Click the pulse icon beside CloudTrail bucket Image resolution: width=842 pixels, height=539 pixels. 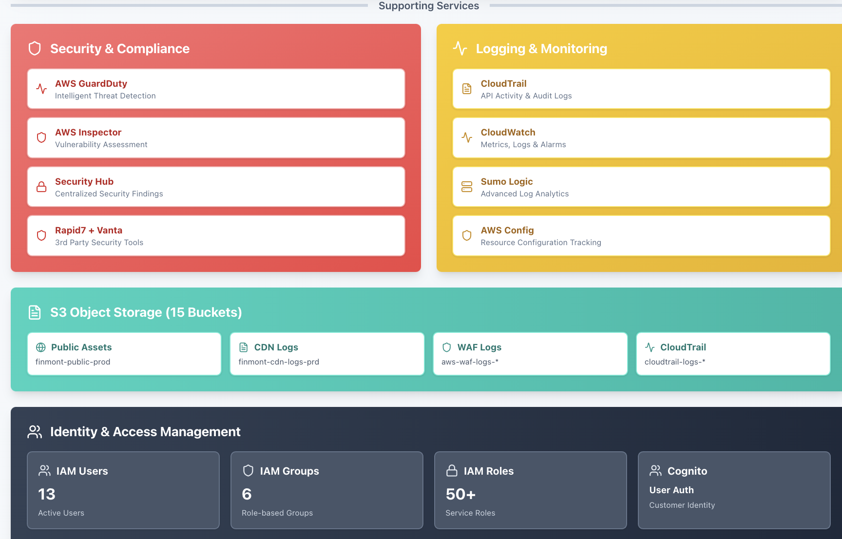click(650, 347)
